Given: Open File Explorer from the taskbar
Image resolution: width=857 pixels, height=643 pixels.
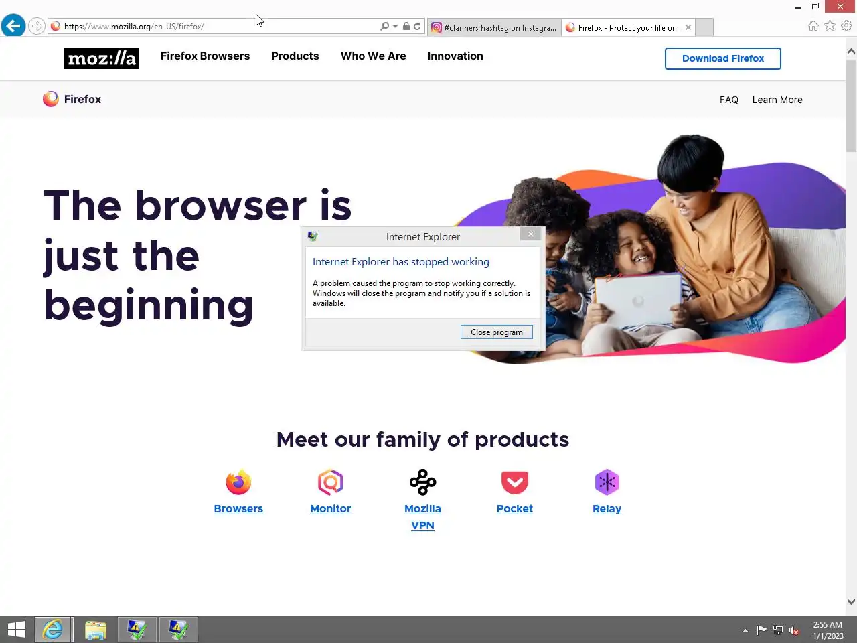Looking at the screenshot, I should point(96,630).
